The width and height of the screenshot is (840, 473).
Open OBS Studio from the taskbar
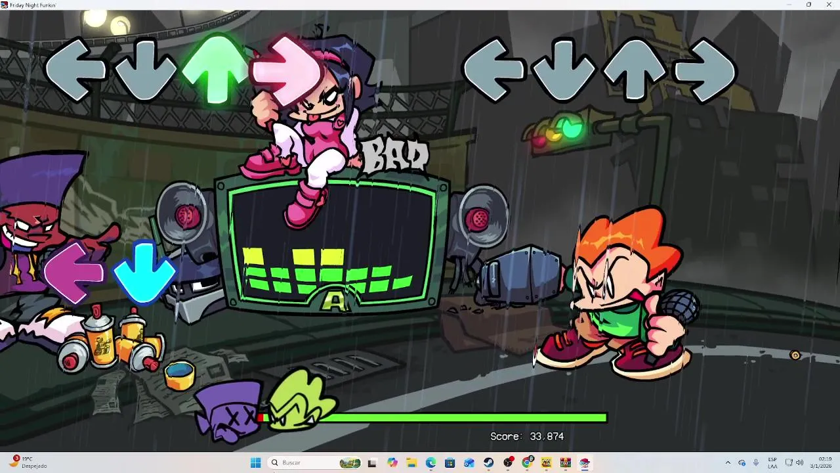508,462
